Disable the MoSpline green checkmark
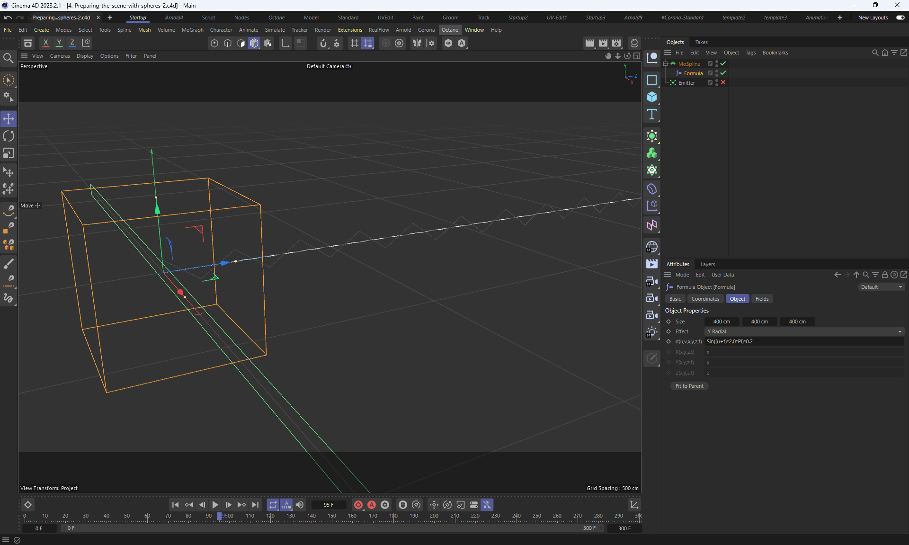909x545 pixels. tap(723, 63)
